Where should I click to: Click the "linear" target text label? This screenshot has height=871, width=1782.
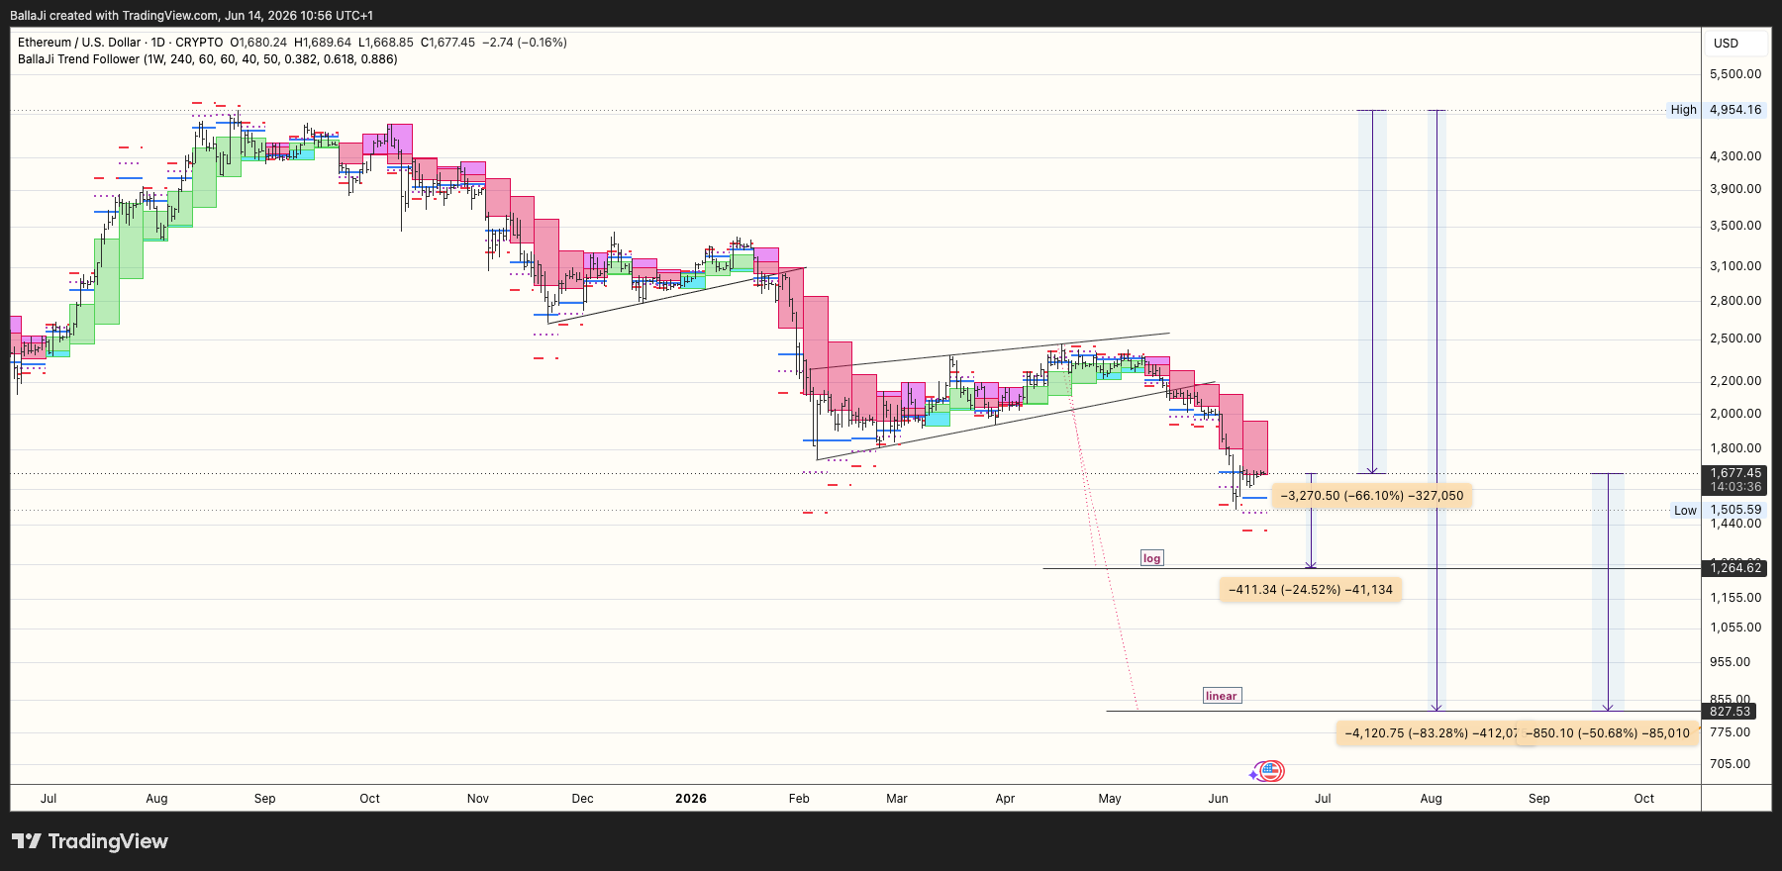click(1222, 696)
